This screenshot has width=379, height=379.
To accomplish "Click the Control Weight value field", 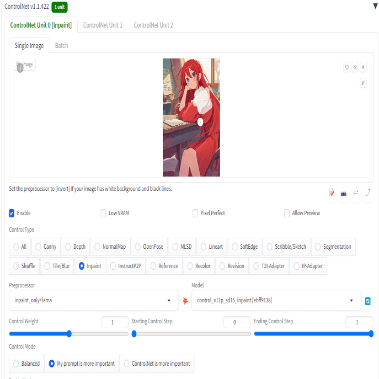I will point(115,322).
